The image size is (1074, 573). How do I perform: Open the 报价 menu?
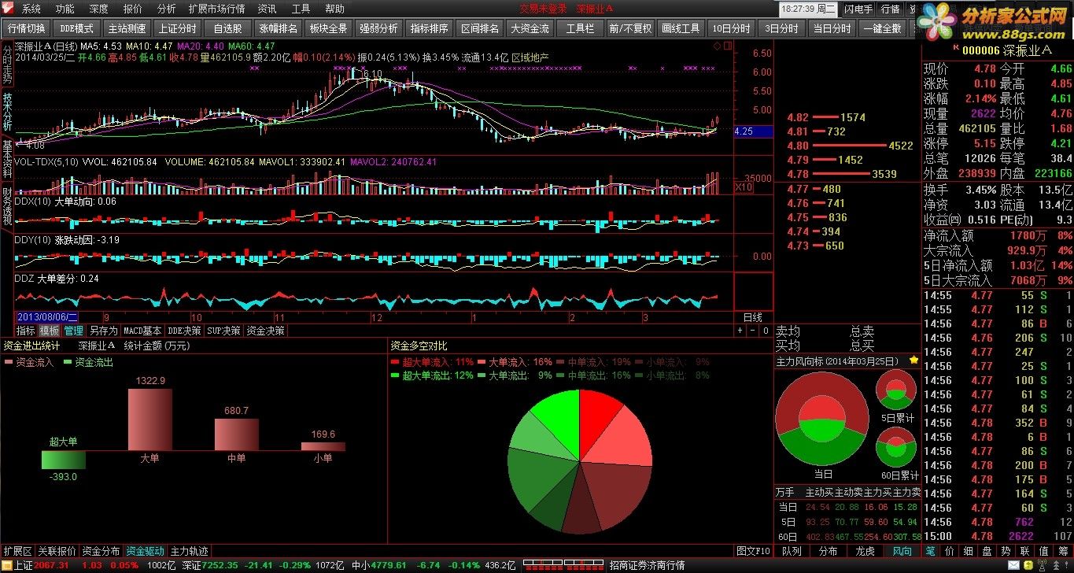click(x=132, y=9)
